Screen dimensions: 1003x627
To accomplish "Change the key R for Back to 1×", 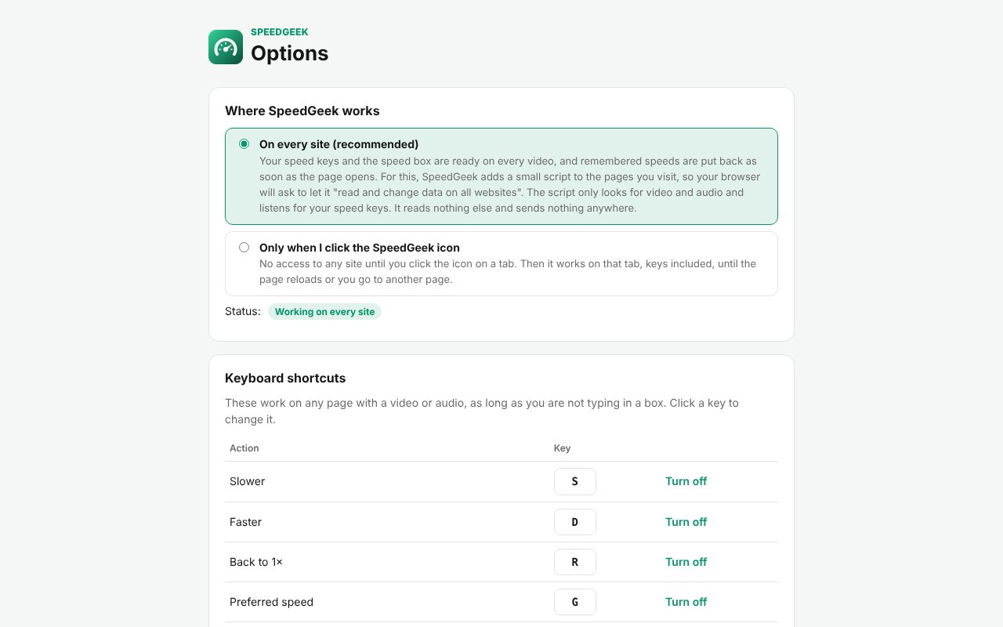I will click(x=575, y=562).
